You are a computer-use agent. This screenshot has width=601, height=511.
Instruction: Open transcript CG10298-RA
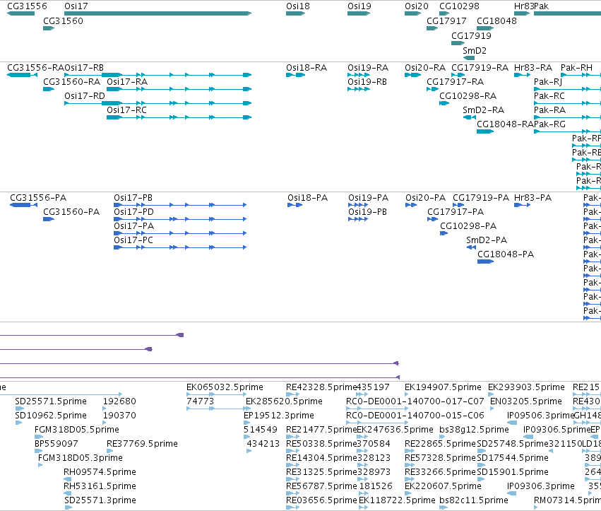pyautogui.click(x=468, y=96)
